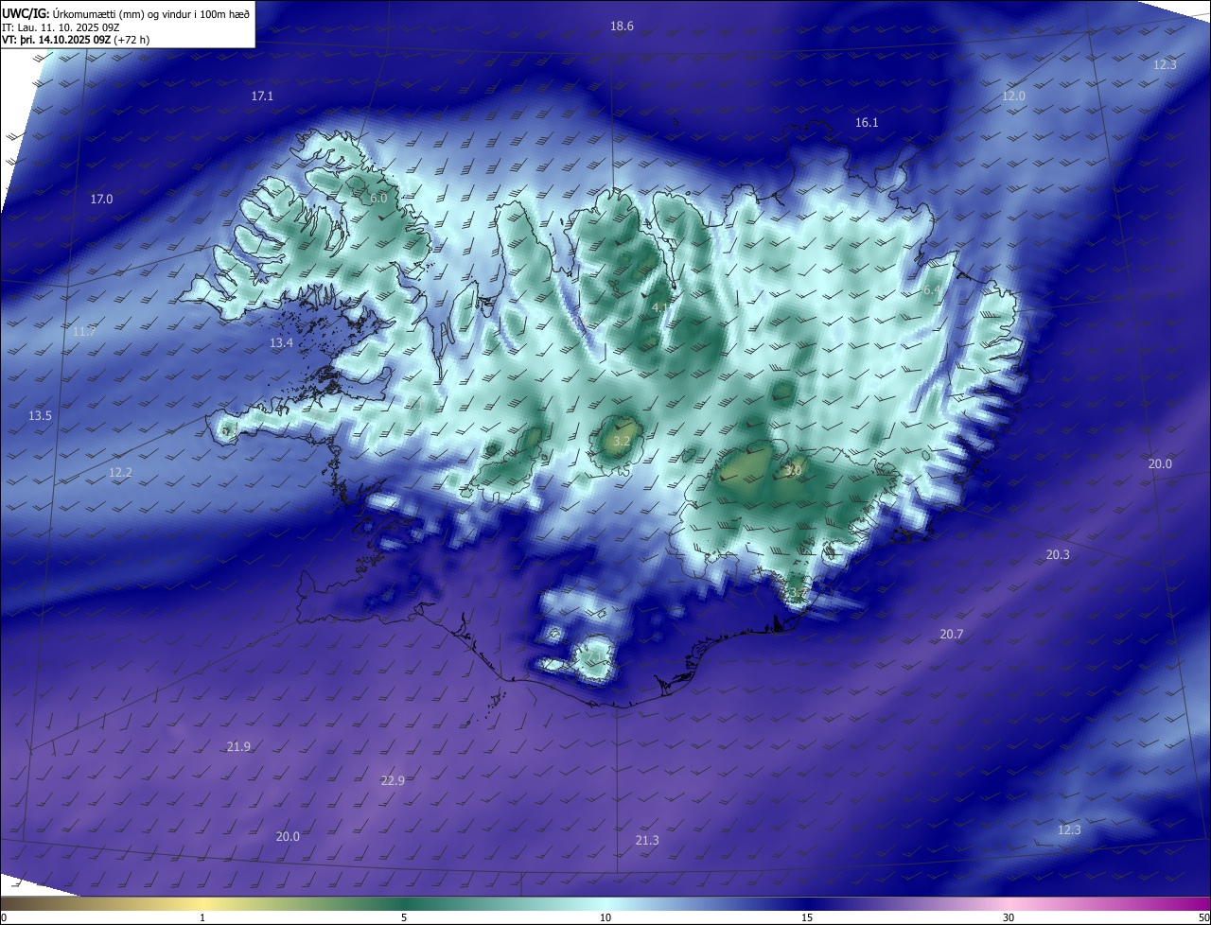This screenshot has height=925, width=1211.
Task: Click the 6.4 value label
Action: [932, 290]
